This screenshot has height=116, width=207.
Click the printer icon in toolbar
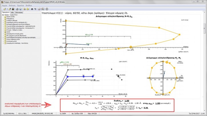tap(17, 9)
